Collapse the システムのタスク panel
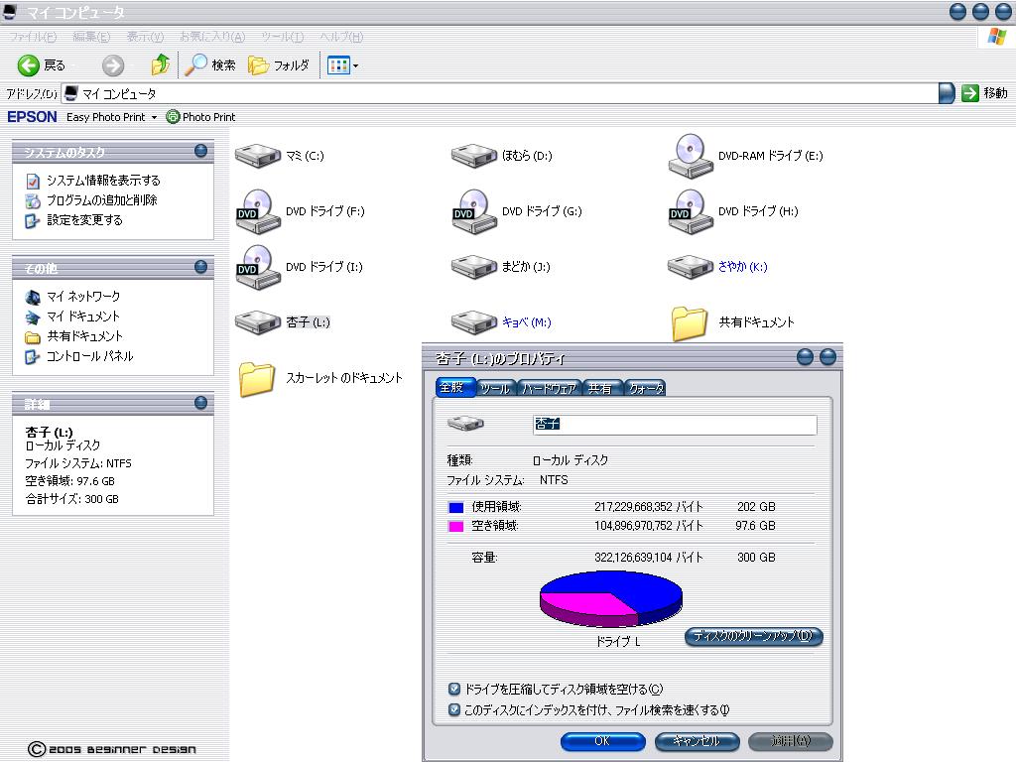This screenshot has height=762, width=1016. pos(201,152)
